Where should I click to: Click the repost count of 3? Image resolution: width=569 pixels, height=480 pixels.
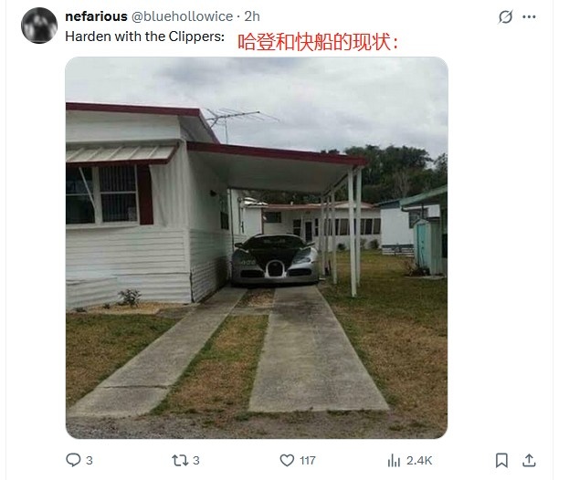pos(196,461)
